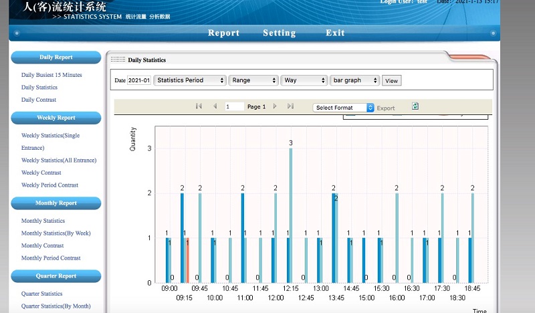Open the Statistics Period dropdown
The image size is (535, 313).
190,80
